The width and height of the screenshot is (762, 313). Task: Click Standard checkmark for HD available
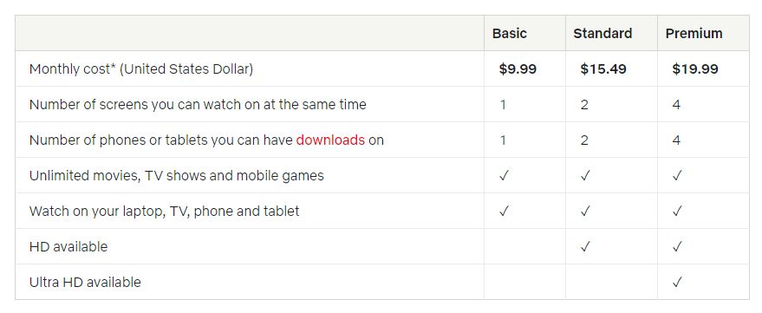(x=585, y=246)
